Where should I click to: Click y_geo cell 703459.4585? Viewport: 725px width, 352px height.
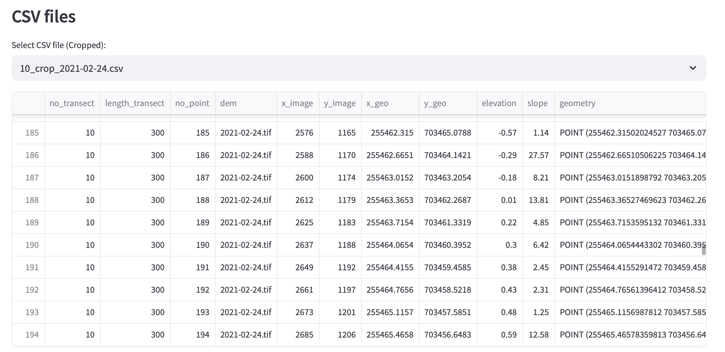click(x=448, y=267)
